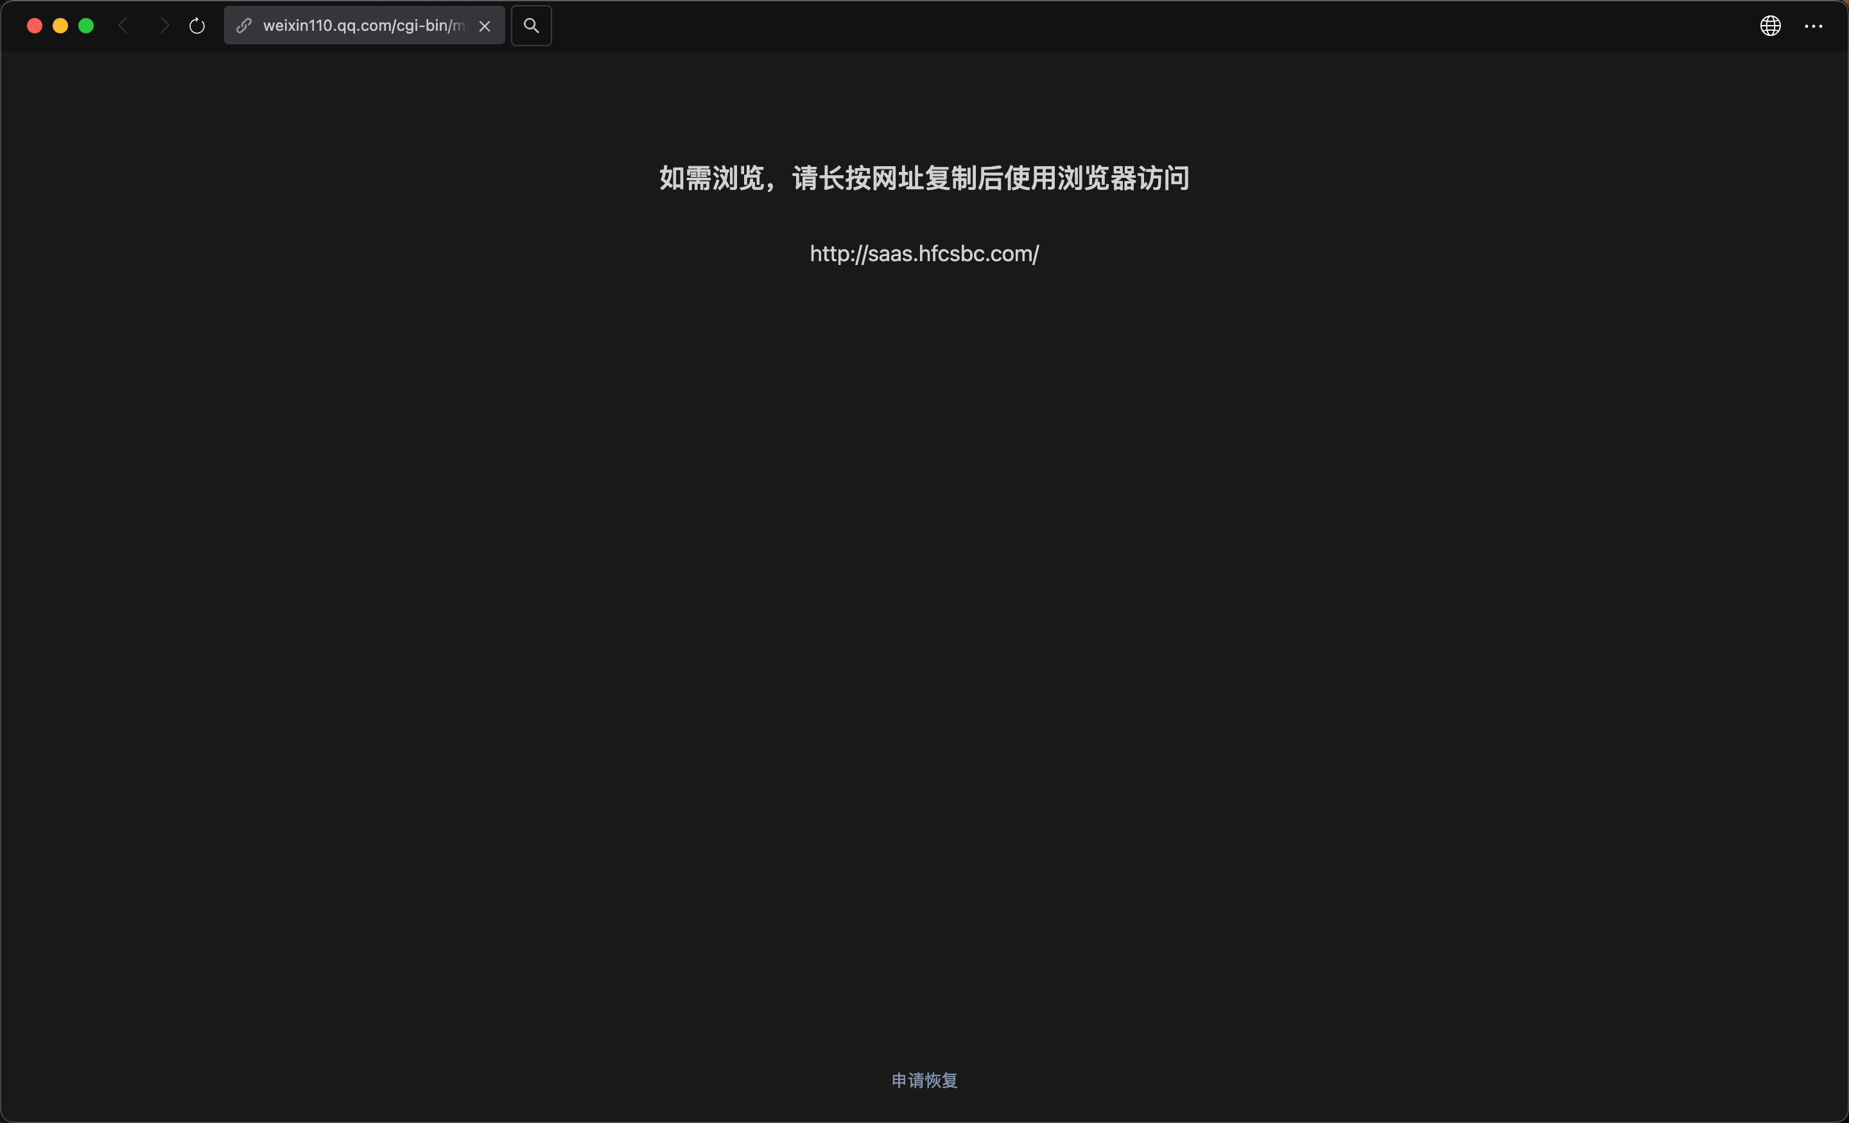Close the window with the red button
1849x1123 pixels.
pos(35,26)
